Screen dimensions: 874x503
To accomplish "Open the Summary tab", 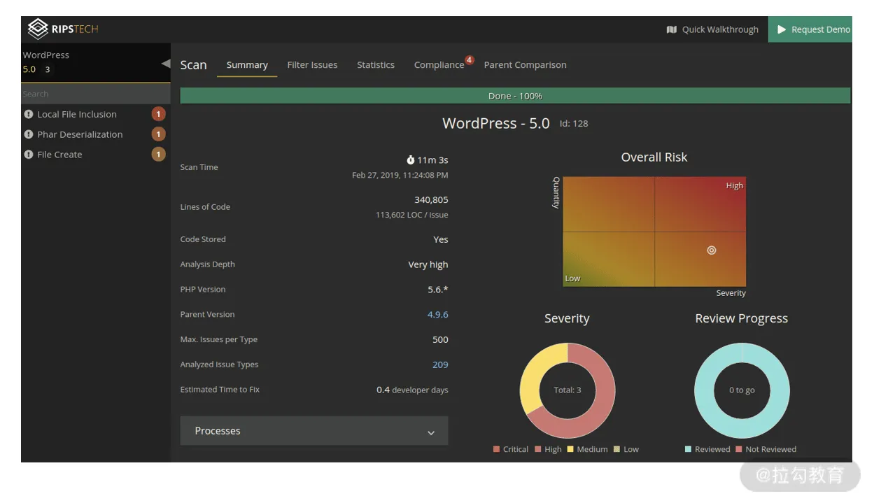I will [247, 65].
